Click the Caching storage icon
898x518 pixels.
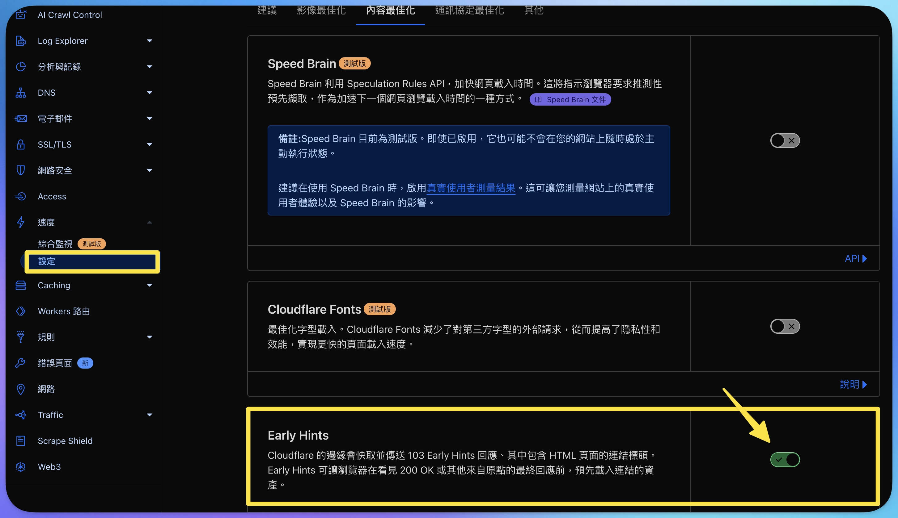point(21,285)
